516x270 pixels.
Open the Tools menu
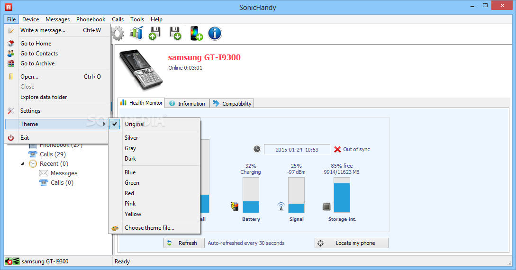click(137, 19)
